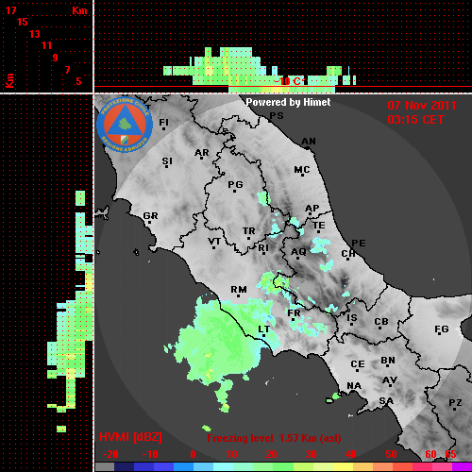472x472 pixels.
Task: Click the NA city label
Action: click(x=354, y=386)
